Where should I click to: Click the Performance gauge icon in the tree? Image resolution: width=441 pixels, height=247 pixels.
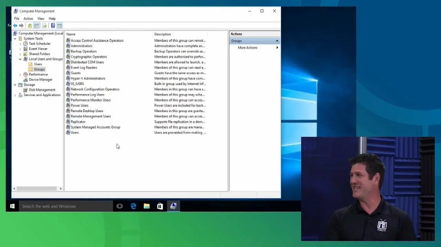(x=25, y=74)
